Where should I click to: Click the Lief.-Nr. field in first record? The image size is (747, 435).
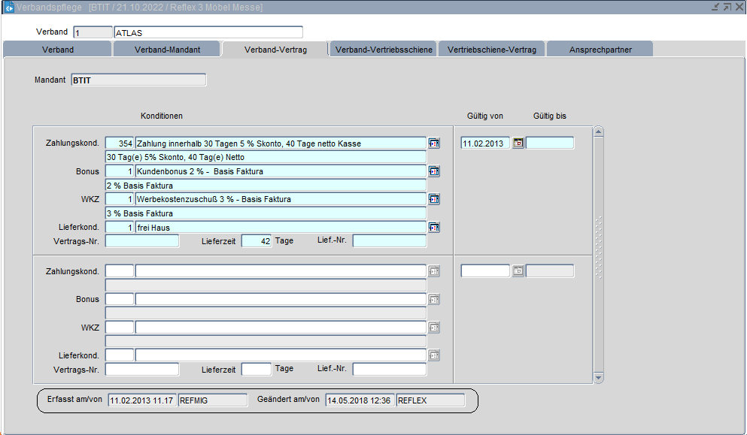coord(389,241)
